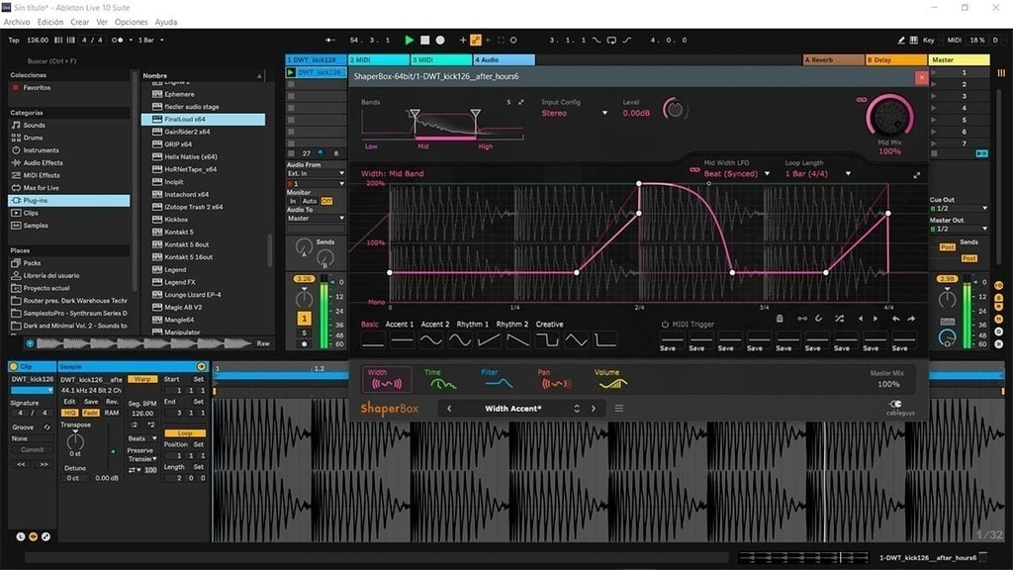
Task: Click the ramp-down preset shape
Action: pyautogui.click(x=517, y=340)
